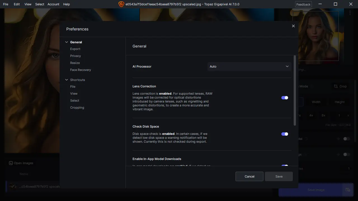Collapse the General section chevron
Image resolution: width=358 pixels, height=201 pixels.
coord(67,42)
